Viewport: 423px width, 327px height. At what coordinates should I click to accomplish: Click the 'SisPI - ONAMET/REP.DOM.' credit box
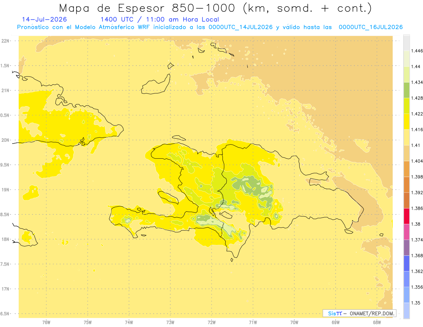pyautogui.click(x=360, y=313)
